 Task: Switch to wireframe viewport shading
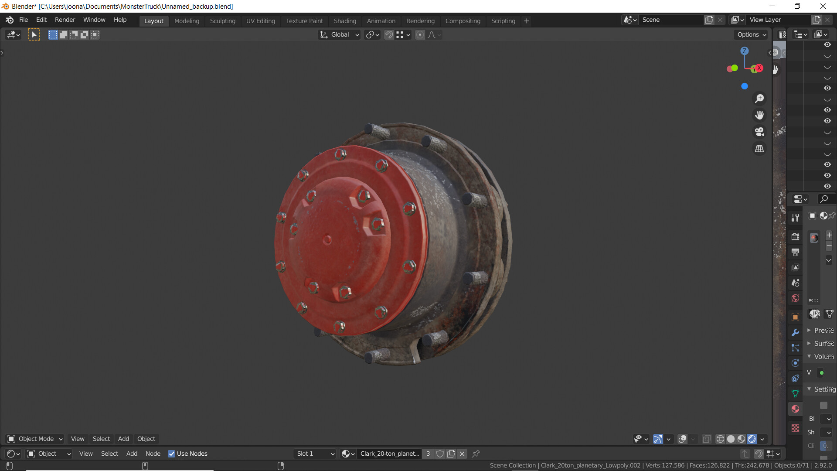coord(720,439)
